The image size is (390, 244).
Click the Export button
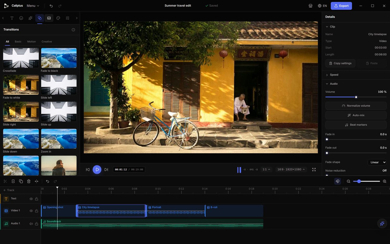point(341,6)
